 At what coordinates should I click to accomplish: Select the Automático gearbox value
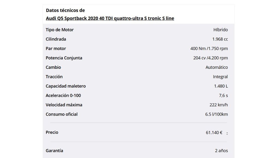(x=216, y=67)
